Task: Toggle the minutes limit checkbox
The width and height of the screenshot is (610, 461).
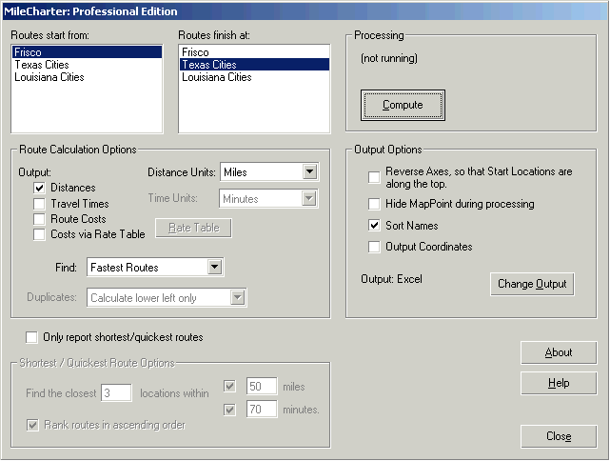Action: click(229, 410)
